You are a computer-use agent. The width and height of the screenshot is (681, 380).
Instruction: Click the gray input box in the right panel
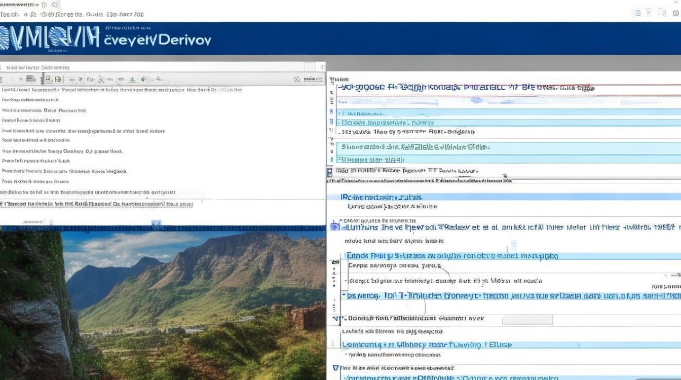pyautogui.click(x=527, y=320)
